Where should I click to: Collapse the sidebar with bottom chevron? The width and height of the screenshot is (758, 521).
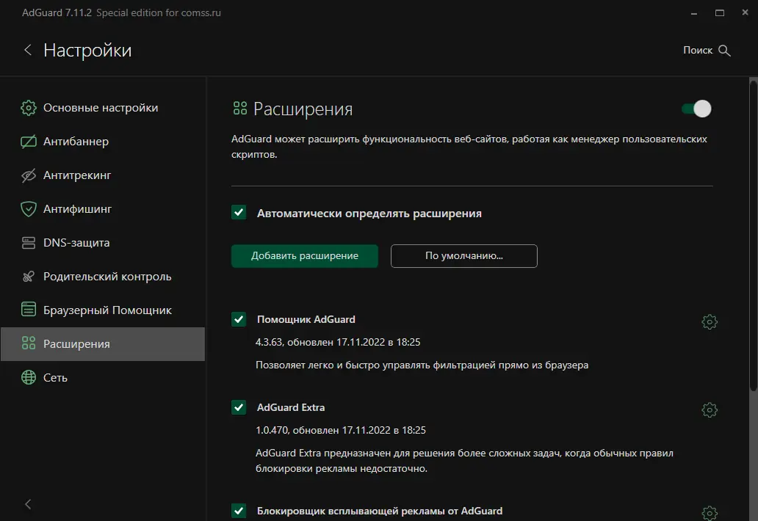(x=28, y=504)
